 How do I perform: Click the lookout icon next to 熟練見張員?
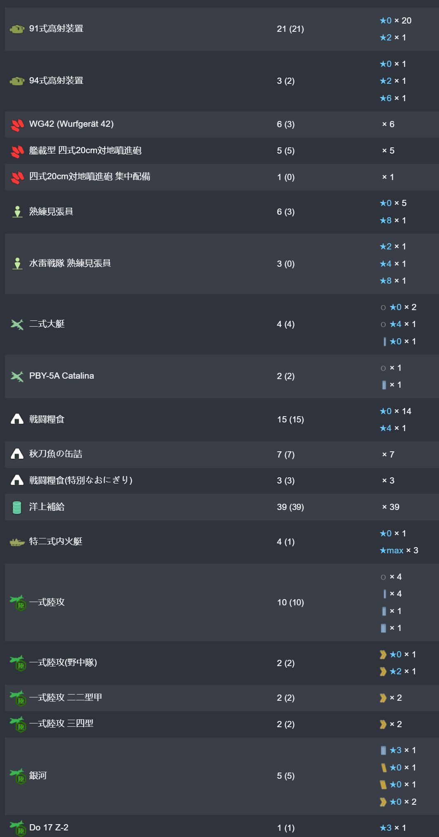pyautogui.click(x=17, y=212)
